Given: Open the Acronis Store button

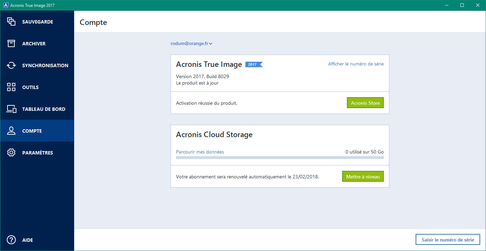Looking at the screenshot, I should [x=365, y=103].
